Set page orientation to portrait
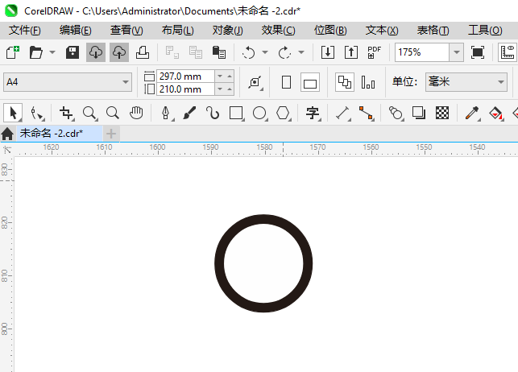This screenshot has width=518, height=372. (287, 82)
